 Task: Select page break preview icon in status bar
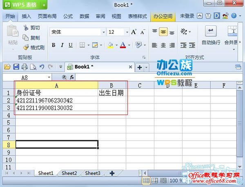pos(155,180)
